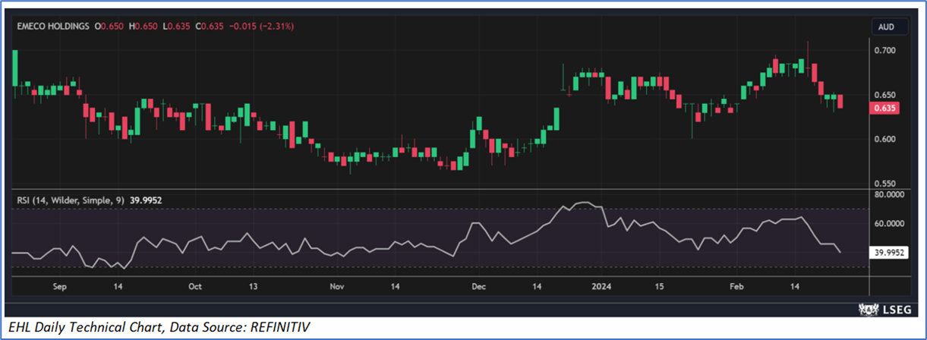Click the Sep date axis label
Screen dimensions: 927x340
61,288
